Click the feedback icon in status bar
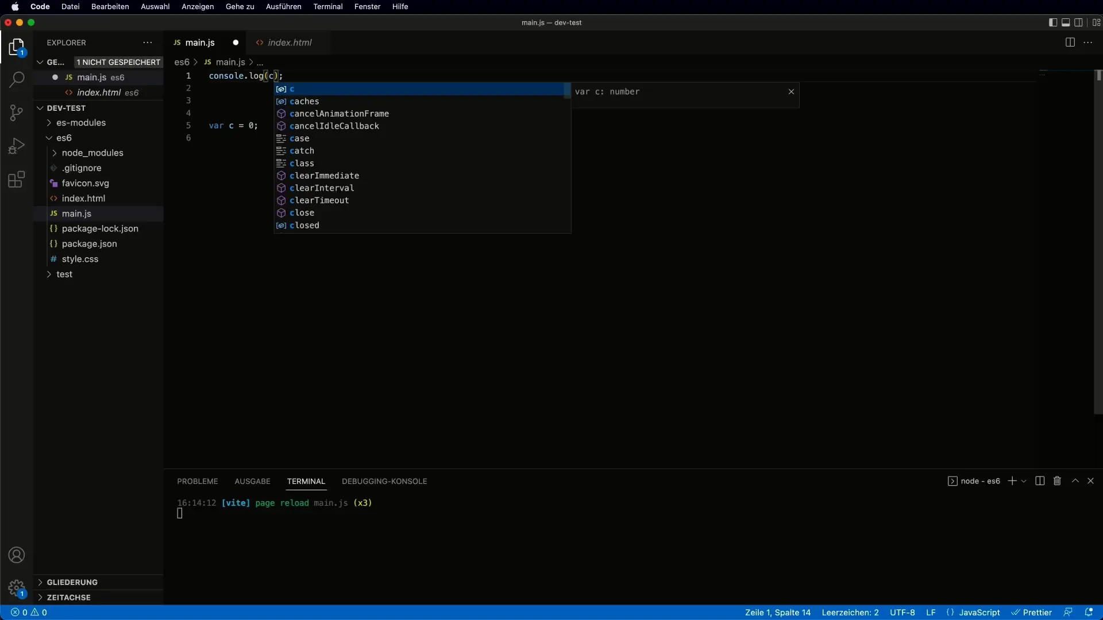This screenshot has width=1103, height=620. click(1068, 613)
